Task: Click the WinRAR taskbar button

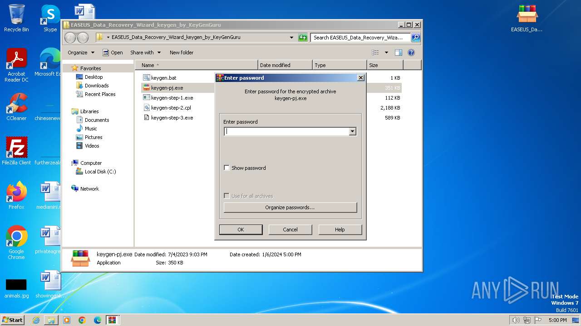Action: (x=112, y=320)
